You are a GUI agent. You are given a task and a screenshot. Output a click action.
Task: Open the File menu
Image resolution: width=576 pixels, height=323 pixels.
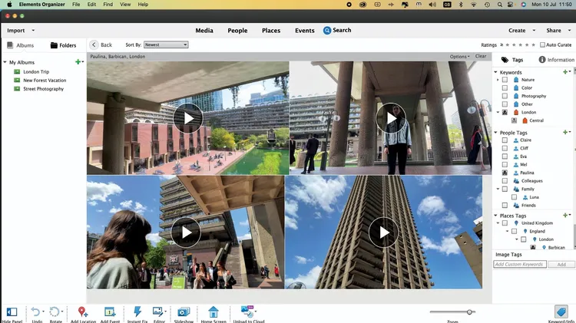[x=76, y=5]
